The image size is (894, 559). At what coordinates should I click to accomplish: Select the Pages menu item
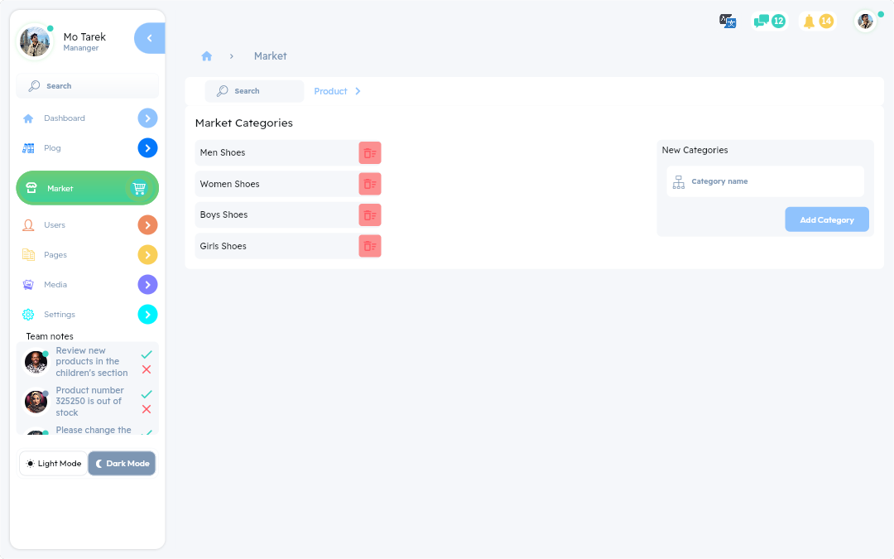[55, 254]
